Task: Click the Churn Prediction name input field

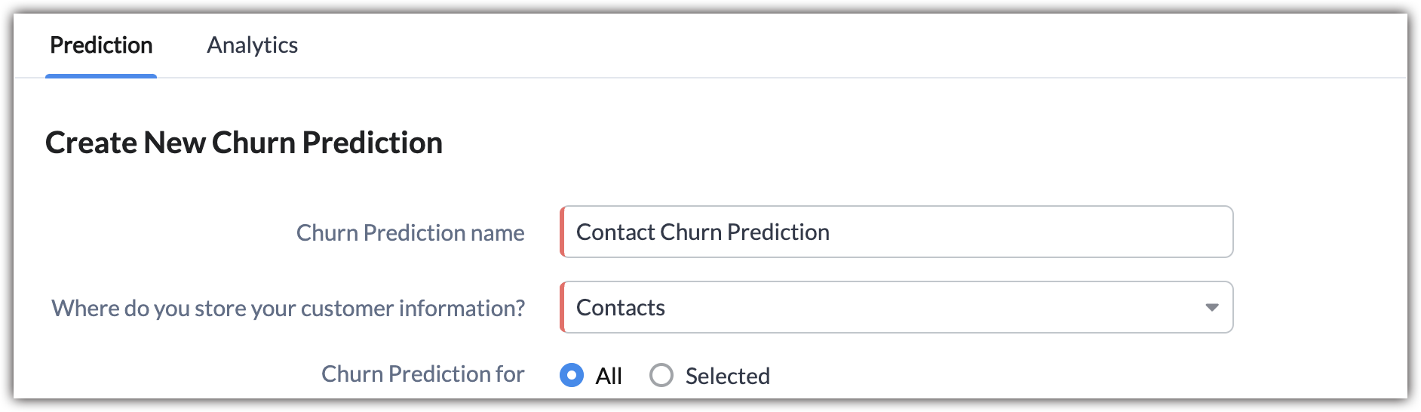Action: (898, 232)
